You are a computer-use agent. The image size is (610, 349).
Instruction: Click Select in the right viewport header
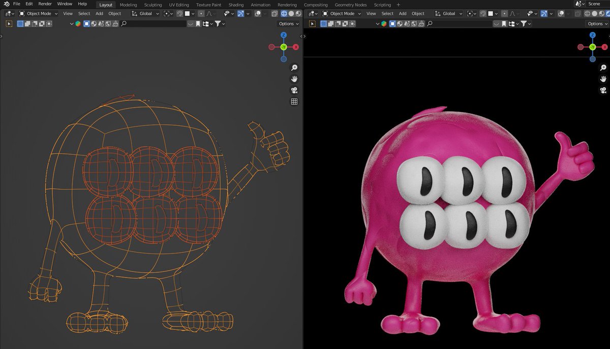click(x=387, y=14)
